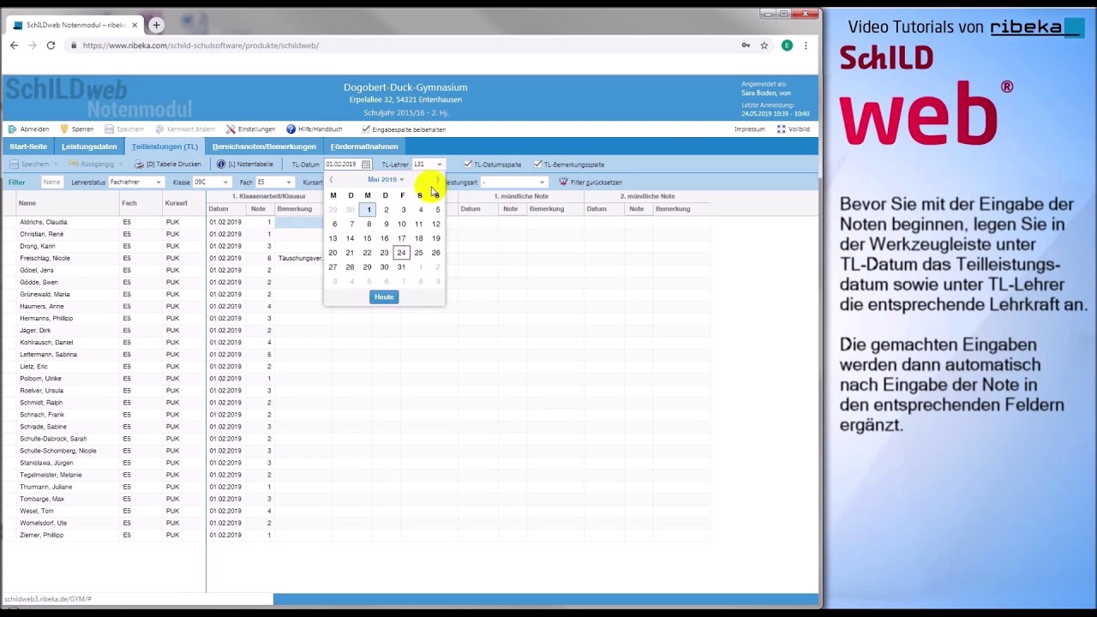Switch to Fördermaßnahmen tab
Screen dimensions: 1097x617
tap(364, 147)
